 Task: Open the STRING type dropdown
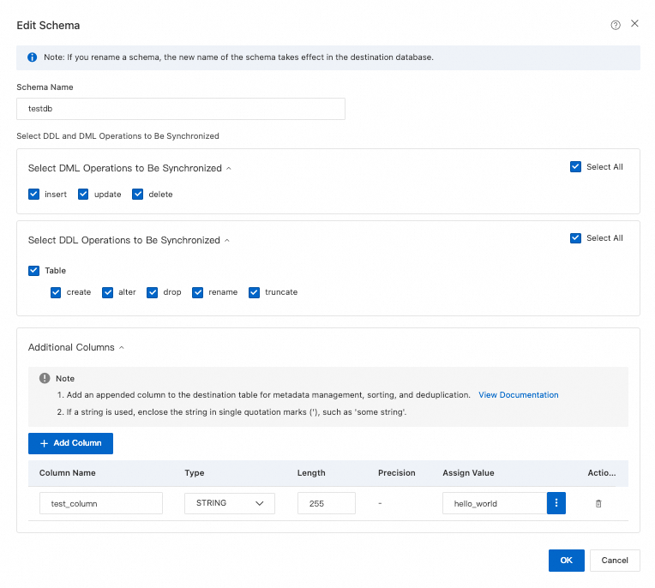pyautogui.click(x=229, y=503)
